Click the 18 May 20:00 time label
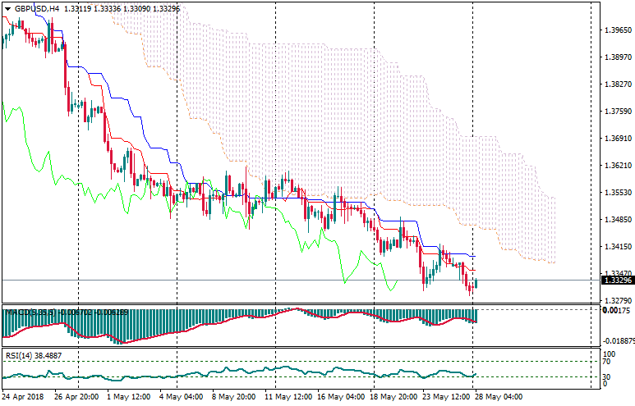Viewport: 635px width, 406px height. coord(395,397)
